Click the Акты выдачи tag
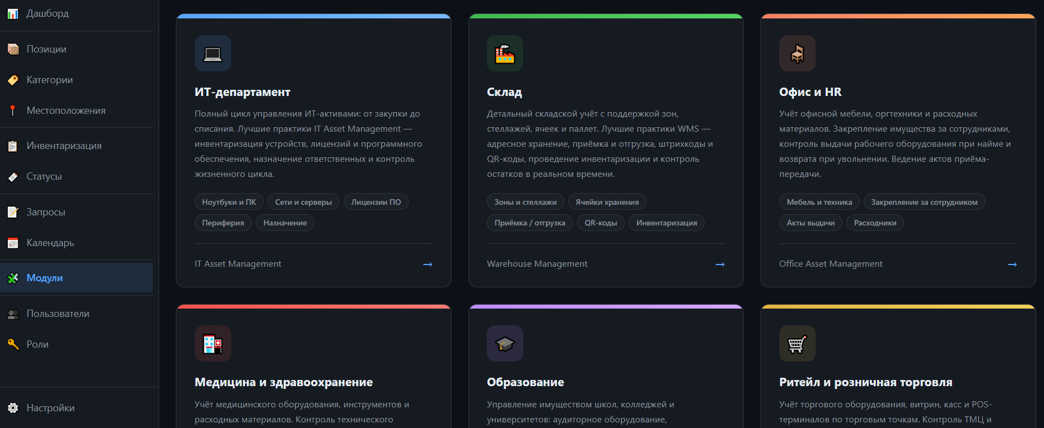 coord(811,223)
